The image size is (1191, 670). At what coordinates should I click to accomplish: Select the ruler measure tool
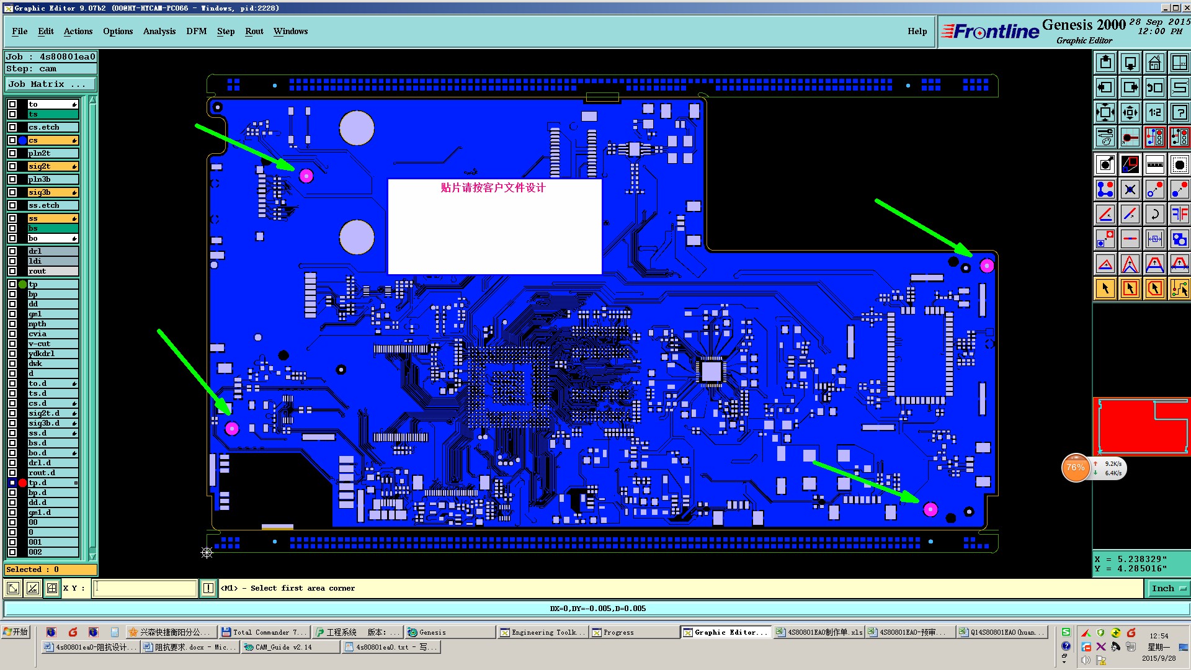click(x=1155, y=164)
